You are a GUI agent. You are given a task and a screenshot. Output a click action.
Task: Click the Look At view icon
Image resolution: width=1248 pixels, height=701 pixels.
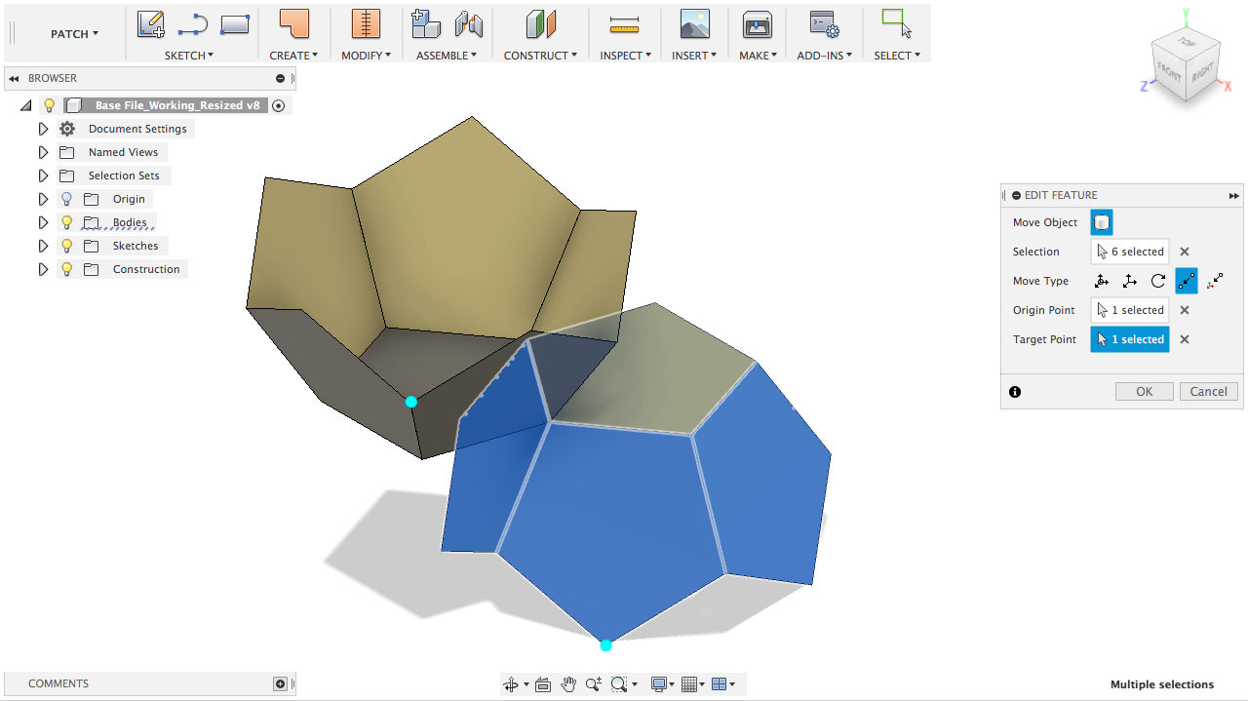coord(543,684)
